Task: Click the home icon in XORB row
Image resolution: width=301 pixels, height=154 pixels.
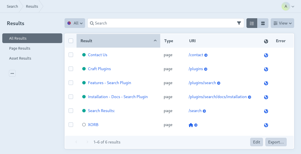Action: pyautogui.click(x=191, y=125)
